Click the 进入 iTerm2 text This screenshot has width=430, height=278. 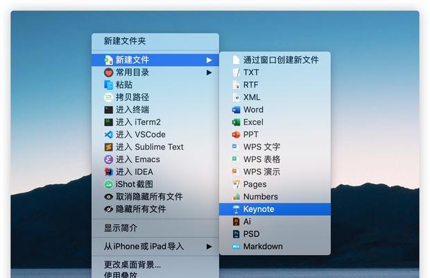138,122
